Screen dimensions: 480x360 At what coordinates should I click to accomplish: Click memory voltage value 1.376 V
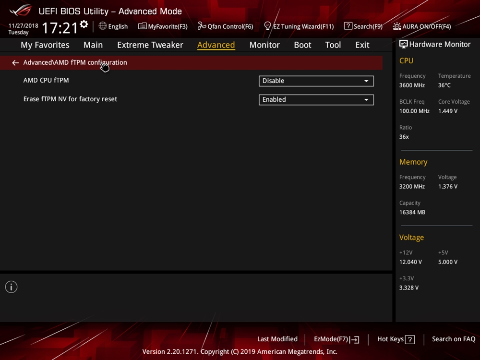[447, 186]
